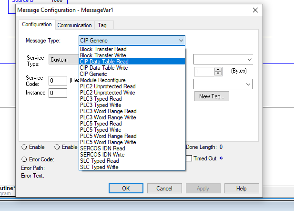This screenshot has width=294, height=211.
Task: Click the Service Code input field
Action: click(x=58, y=81)
